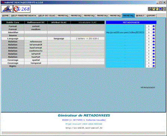Viewport: 167px width, 136px height.
Task: Click the blue circle icon in top-right toolbar
Action: click(160, 9)
